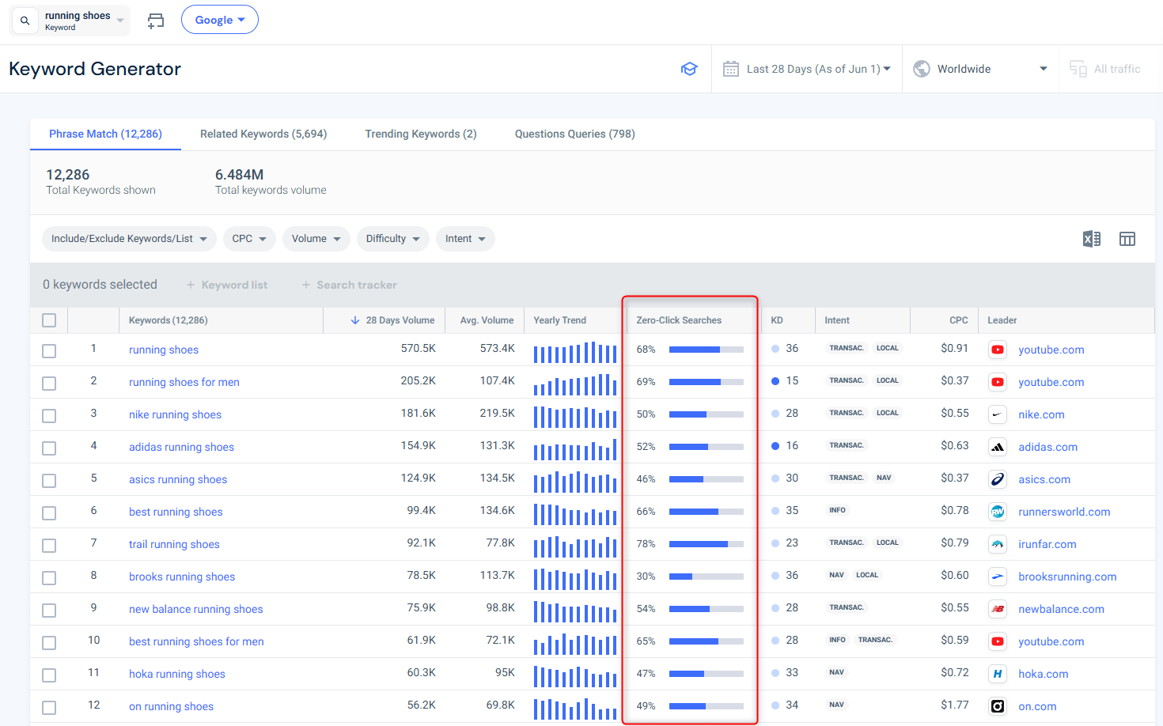
Task: Click the Runner's World favicon
Action: point(998,512)
